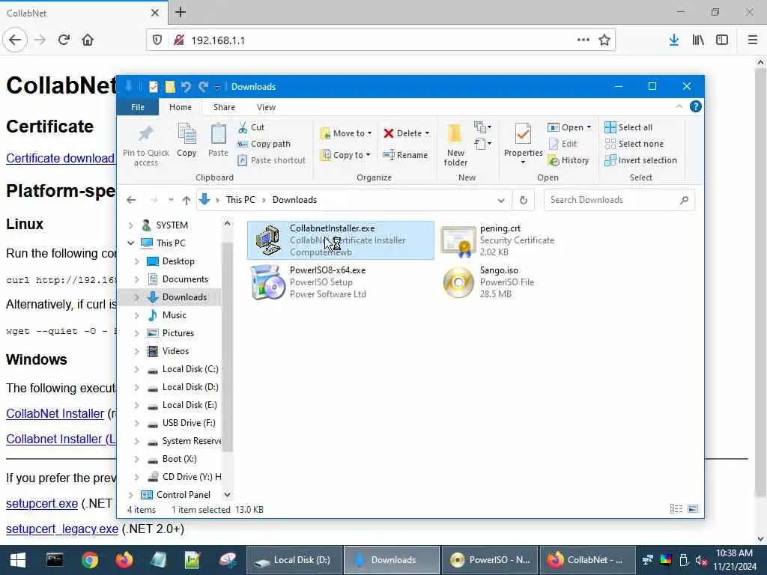The width and height of the screenshot is (767, 575).
Task: Click the Rename command
Action: point(405,155)
